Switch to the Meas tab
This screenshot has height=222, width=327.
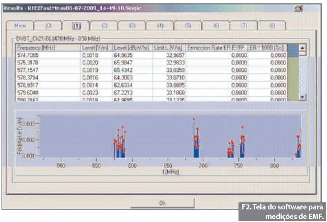pos(20,25)
